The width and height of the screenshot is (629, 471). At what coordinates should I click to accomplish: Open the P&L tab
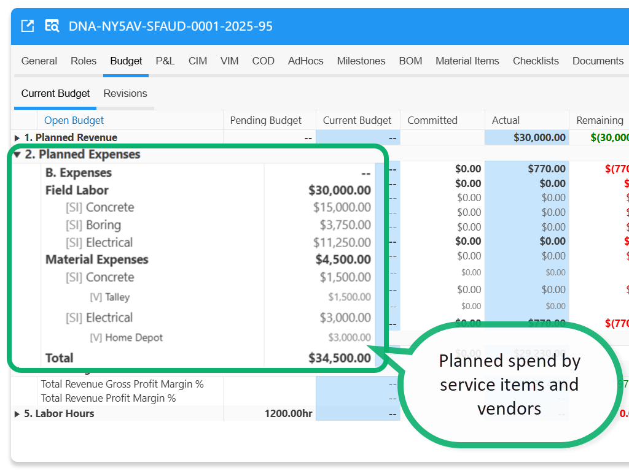pos(165,61)
